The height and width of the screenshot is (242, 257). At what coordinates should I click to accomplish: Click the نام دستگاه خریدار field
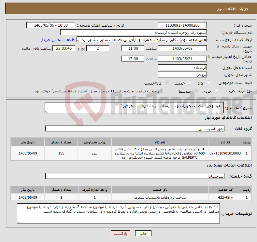click(x=134, y=33)
